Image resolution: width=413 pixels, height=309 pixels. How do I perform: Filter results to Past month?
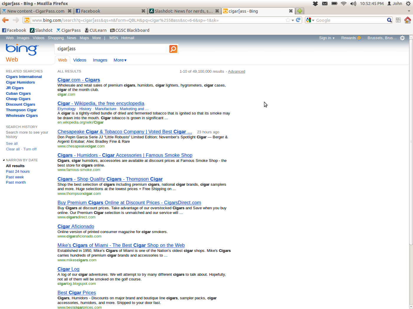tap(16, 182)
